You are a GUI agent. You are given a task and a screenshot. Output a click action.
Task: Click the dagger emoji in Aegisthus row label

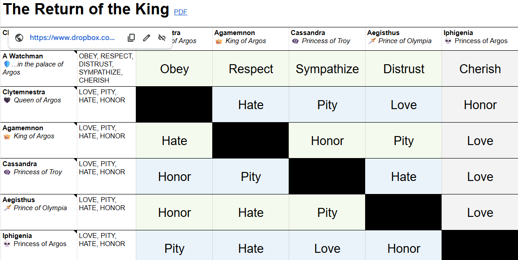(7, 208)
